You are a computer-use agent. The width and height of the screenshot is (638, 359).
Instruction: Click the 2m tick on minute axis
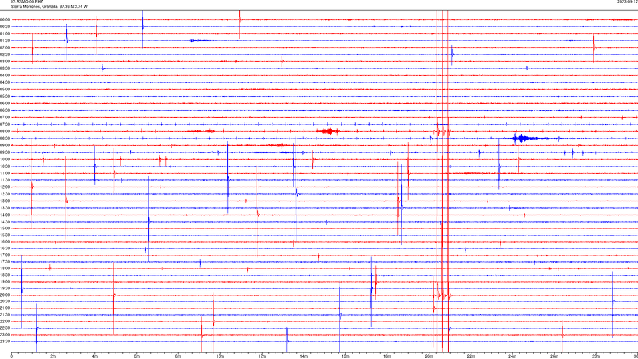[x=53, y=356]
